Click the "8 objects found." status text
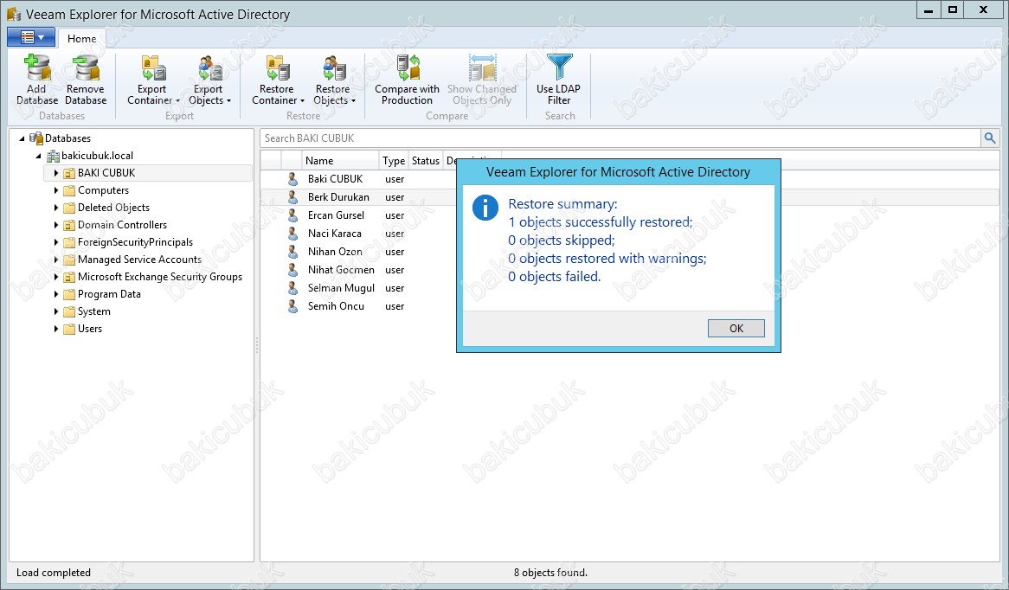This screenshot has width=1009, height=590. click(550, 573)
